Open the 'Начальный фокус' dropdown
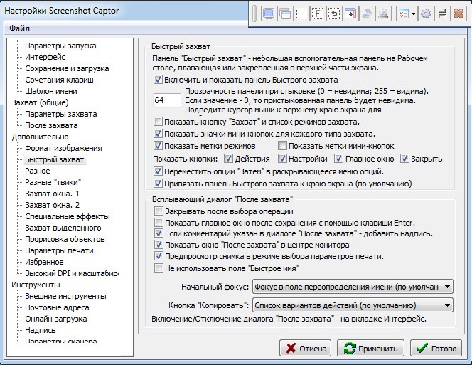The width and height of the screenshot is (472, 365). (x=353, y=287)
